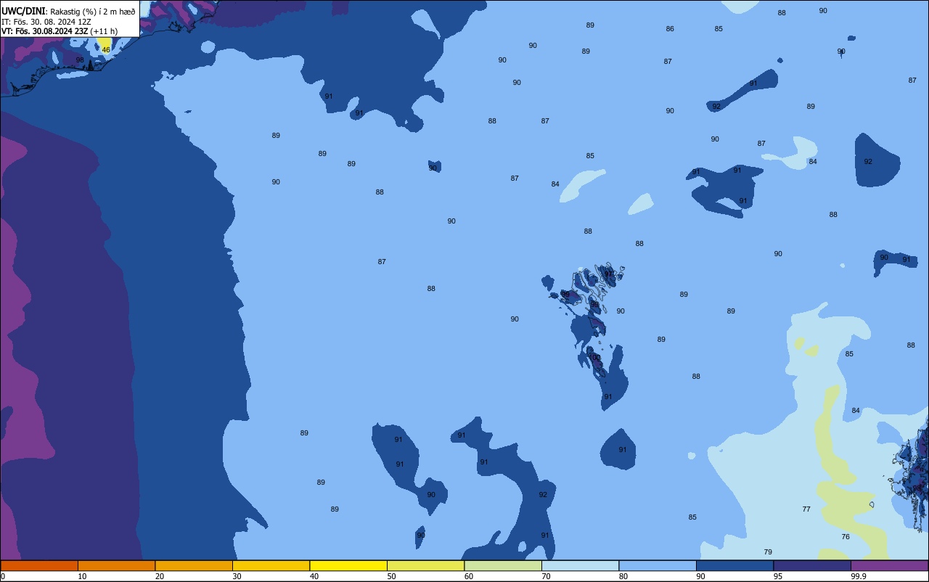The height and width of the screenshot is (582, 929).
Task: Click the "95" legend tick label
Action: [x=778, y=576]
